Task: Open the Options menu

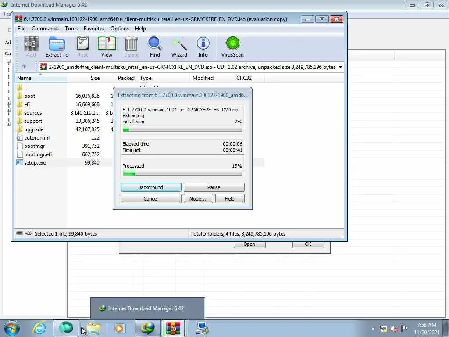Action: tap(120, 29)
